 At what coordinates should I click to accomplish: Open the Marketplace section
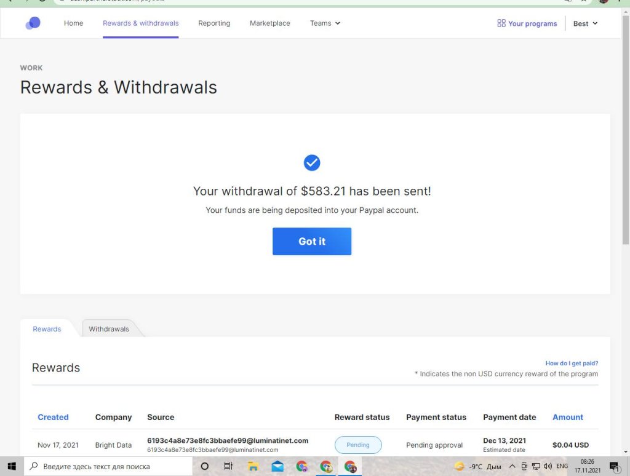(270, 23)
